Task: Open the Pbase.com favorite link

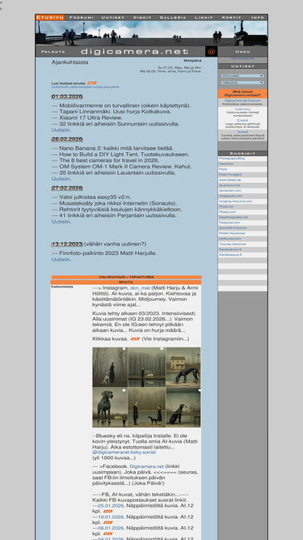Action: coord(227,212)
